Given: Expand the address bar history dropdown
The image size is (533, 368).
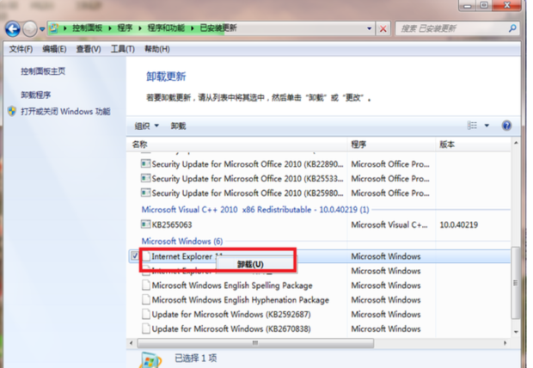Looking at the screenshot, I should (x=369, y=28).
